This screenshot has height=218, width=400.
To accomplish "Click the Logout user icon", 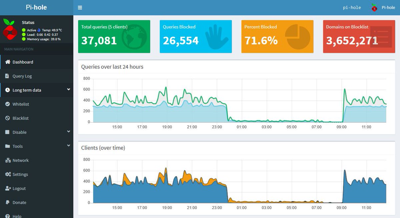I will (8, 188).
